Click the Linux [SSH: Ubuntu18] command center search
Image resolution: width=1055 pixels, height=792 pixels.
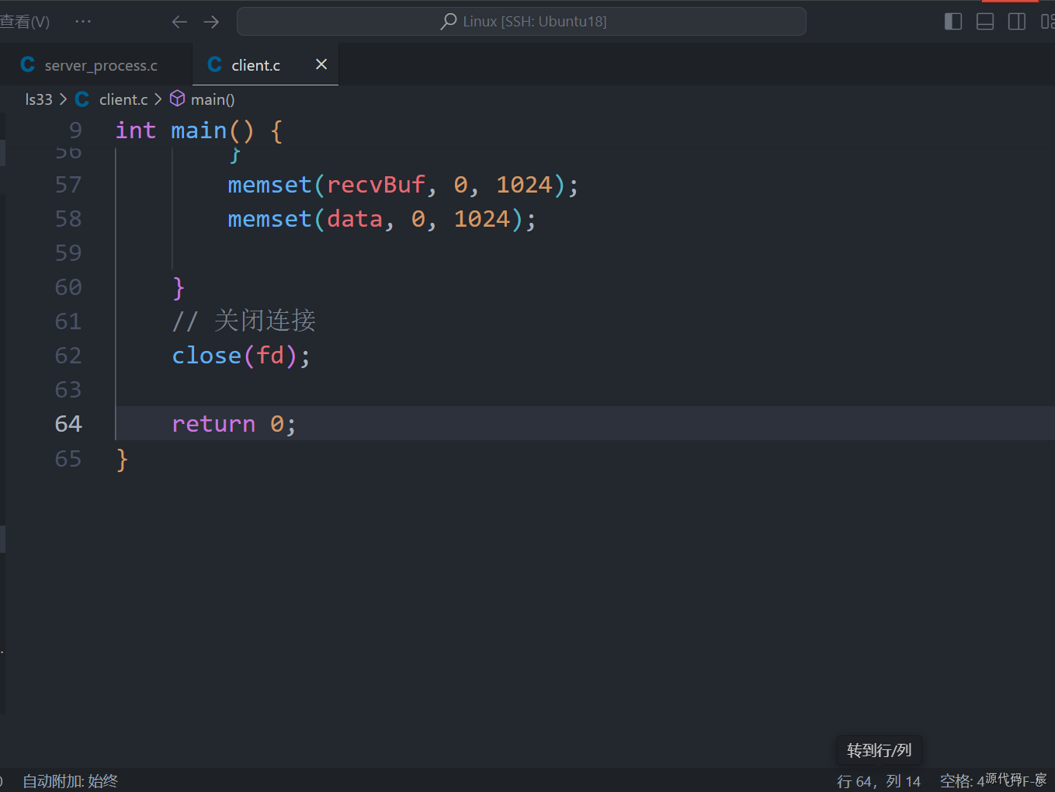pos(521,22)
